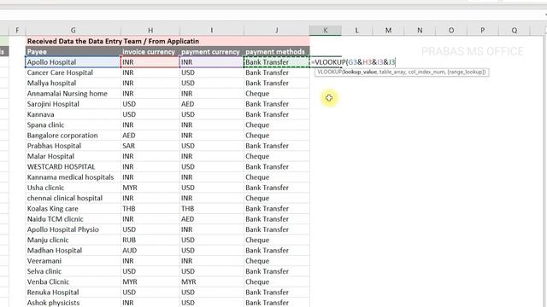The width and height of the screenshot is (547, 307).
Task: Select the 'Manju clicnic' cell
Action: (x=73, y=240)
